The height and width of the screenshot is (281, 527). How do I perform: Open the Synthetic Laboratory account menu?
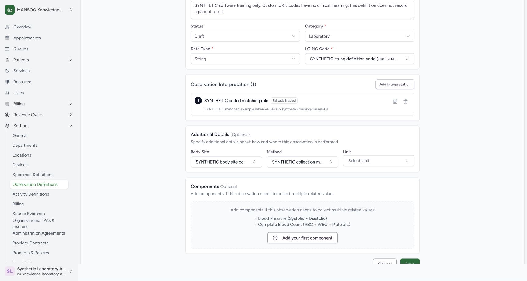coord(39,271)
